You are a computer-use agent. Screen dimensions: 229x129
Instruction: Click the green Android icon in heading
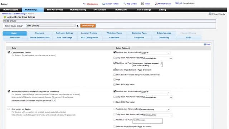tap(5, 17)
